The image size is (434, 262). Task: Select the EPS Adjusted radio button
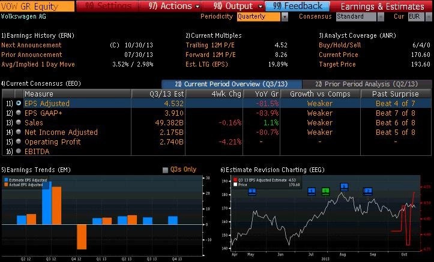coord(19,103)
